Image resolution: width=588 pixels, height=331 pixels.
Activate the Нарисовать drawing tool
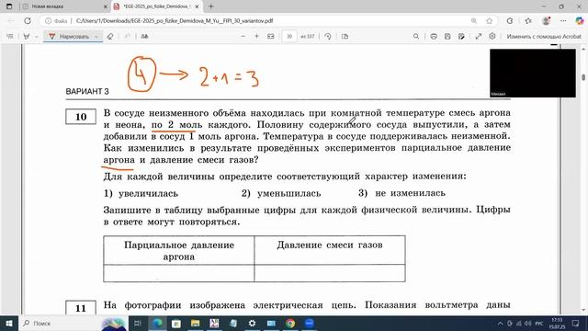click(69, 37)
